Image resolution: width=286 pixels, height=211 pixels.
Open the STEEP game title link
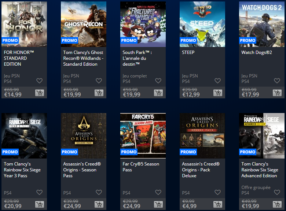pyautogui.click(x=188, y=52)
